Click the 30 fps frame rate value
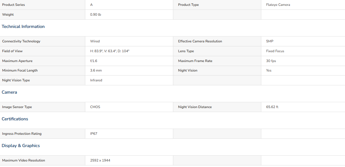 point(271,61)
